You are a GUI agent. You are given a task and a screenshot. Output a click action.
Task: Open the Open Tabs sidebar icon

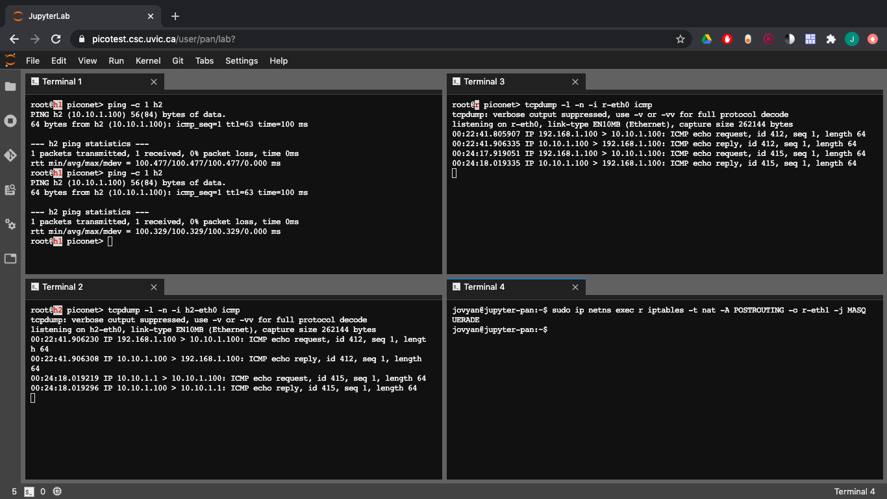(10, 259)
